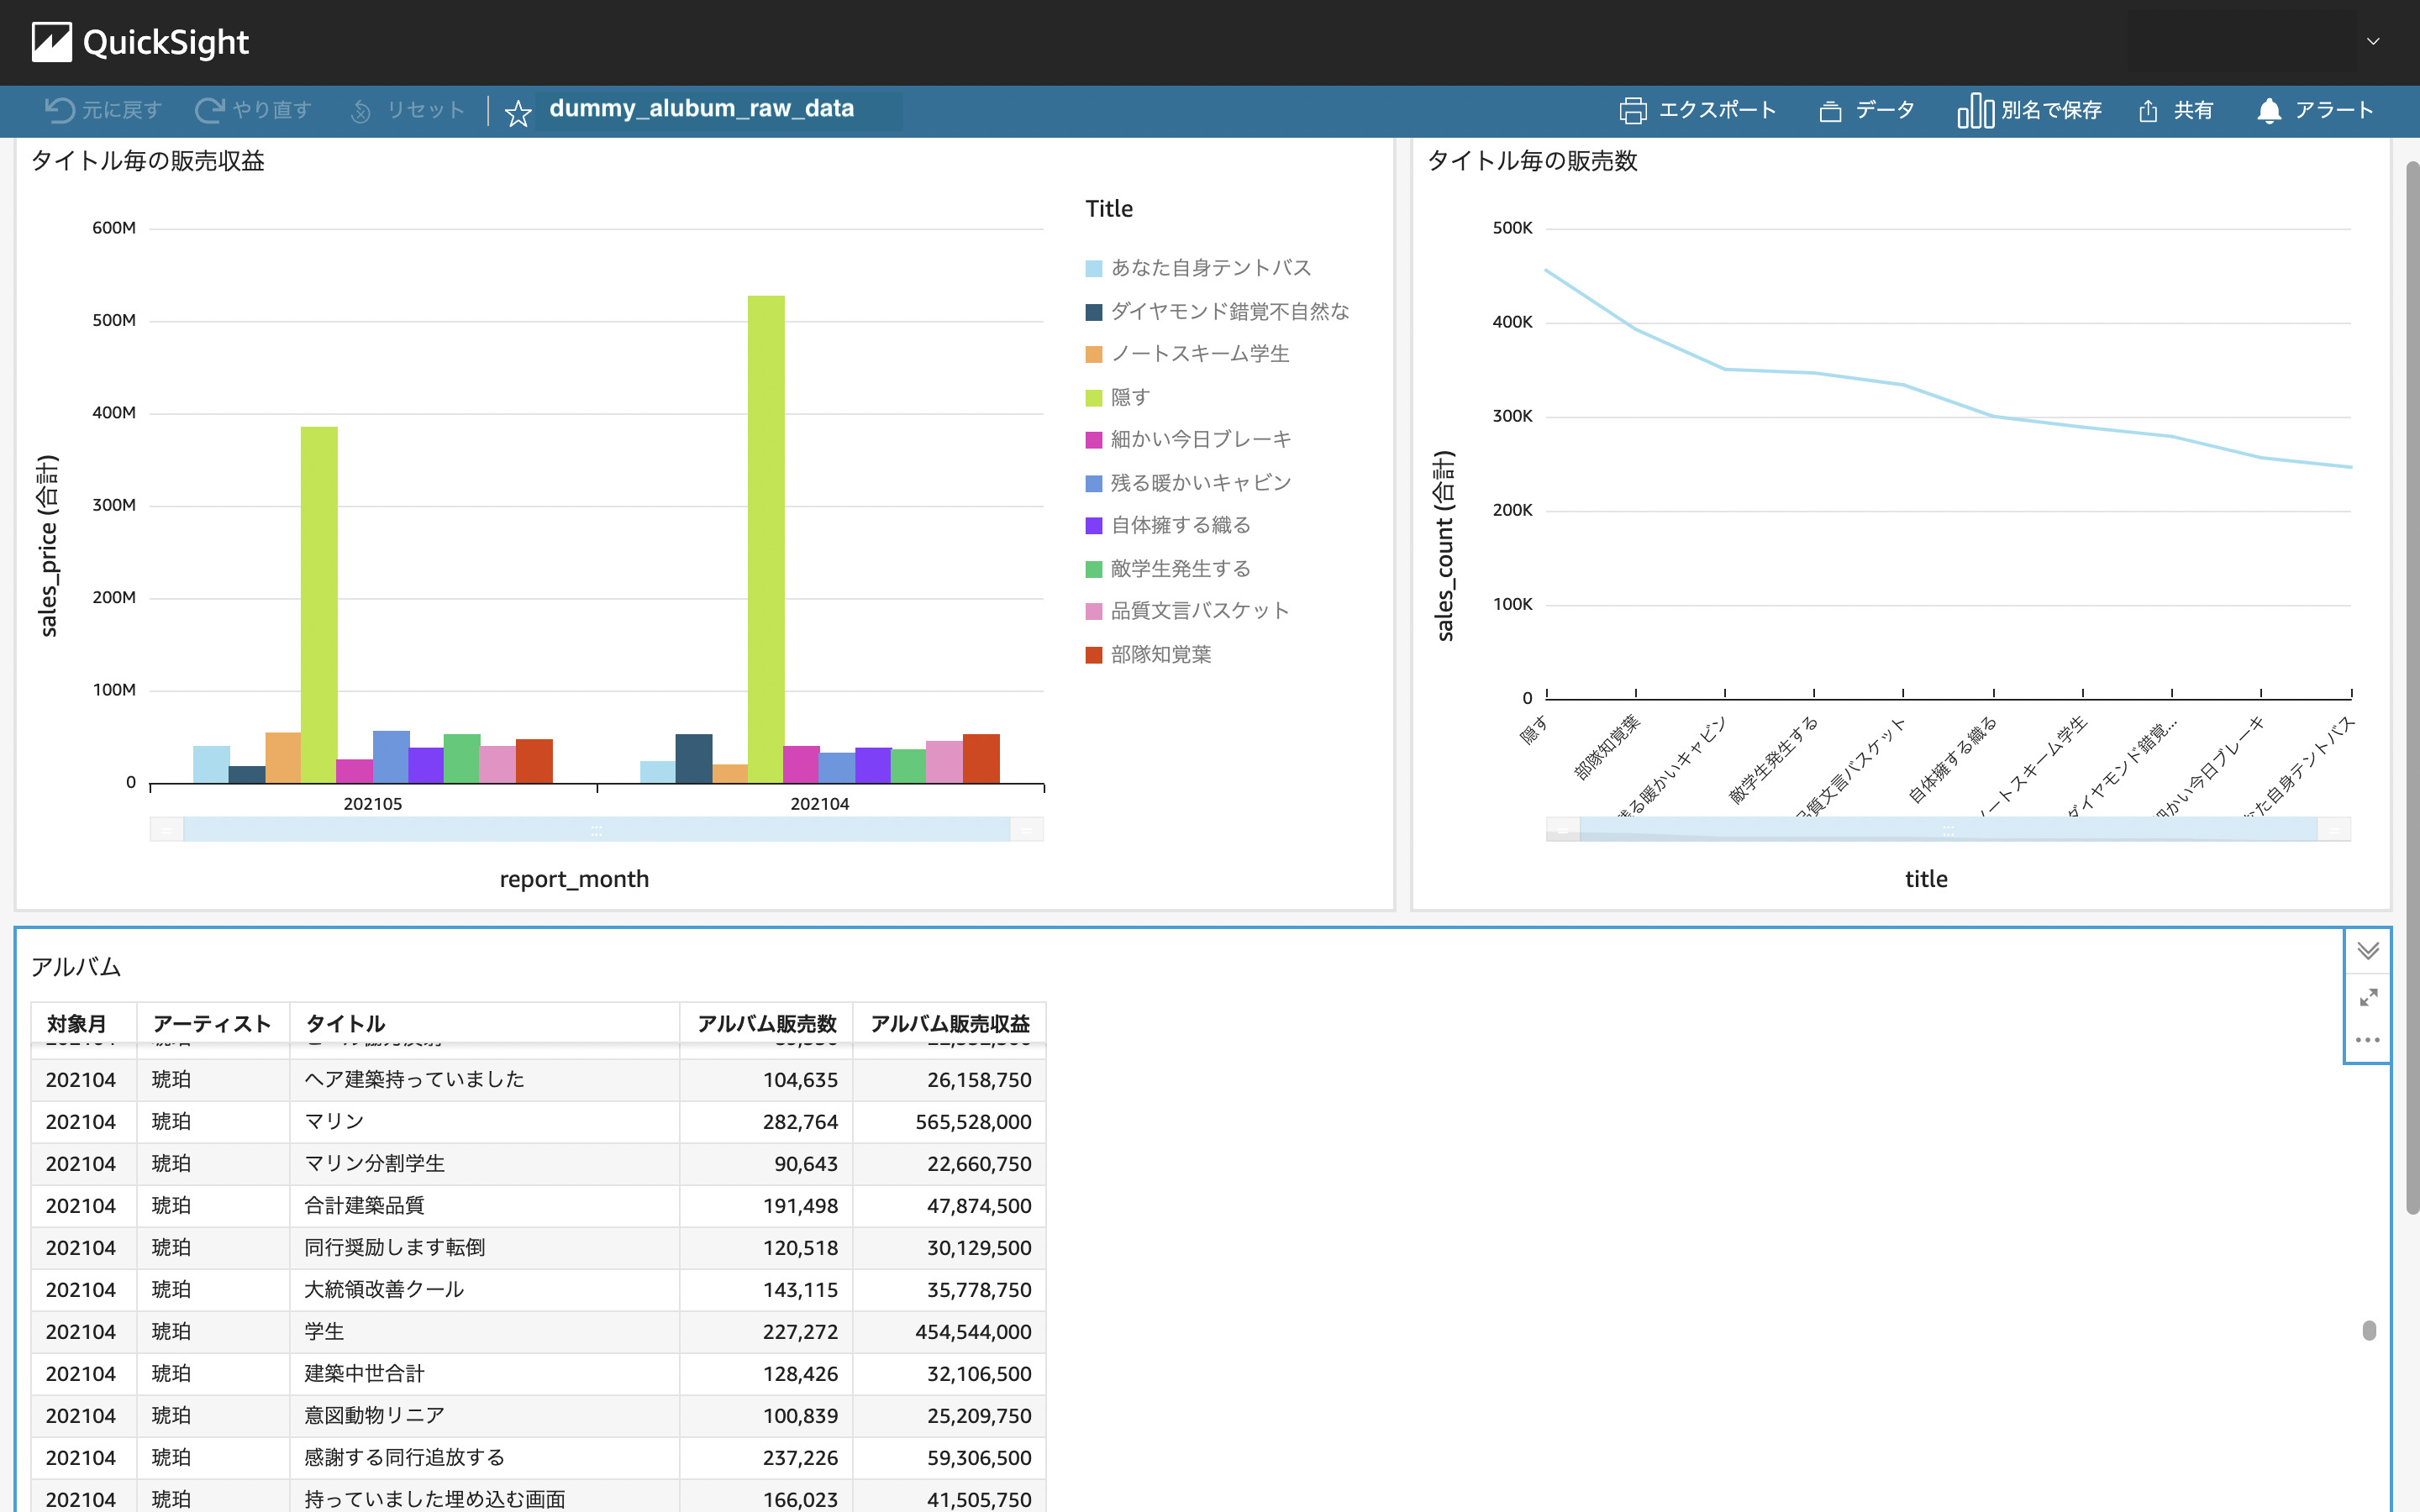Open the データ panel

click(x=1866, y=110)
